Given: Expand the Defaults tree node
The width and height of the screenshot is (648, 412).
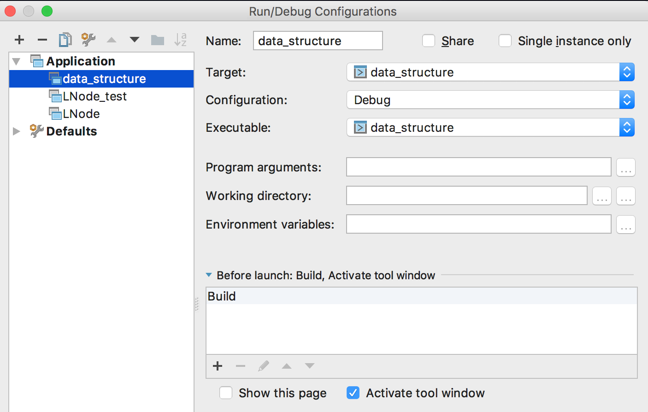Looking at the screenshot, I should [17, 131].
